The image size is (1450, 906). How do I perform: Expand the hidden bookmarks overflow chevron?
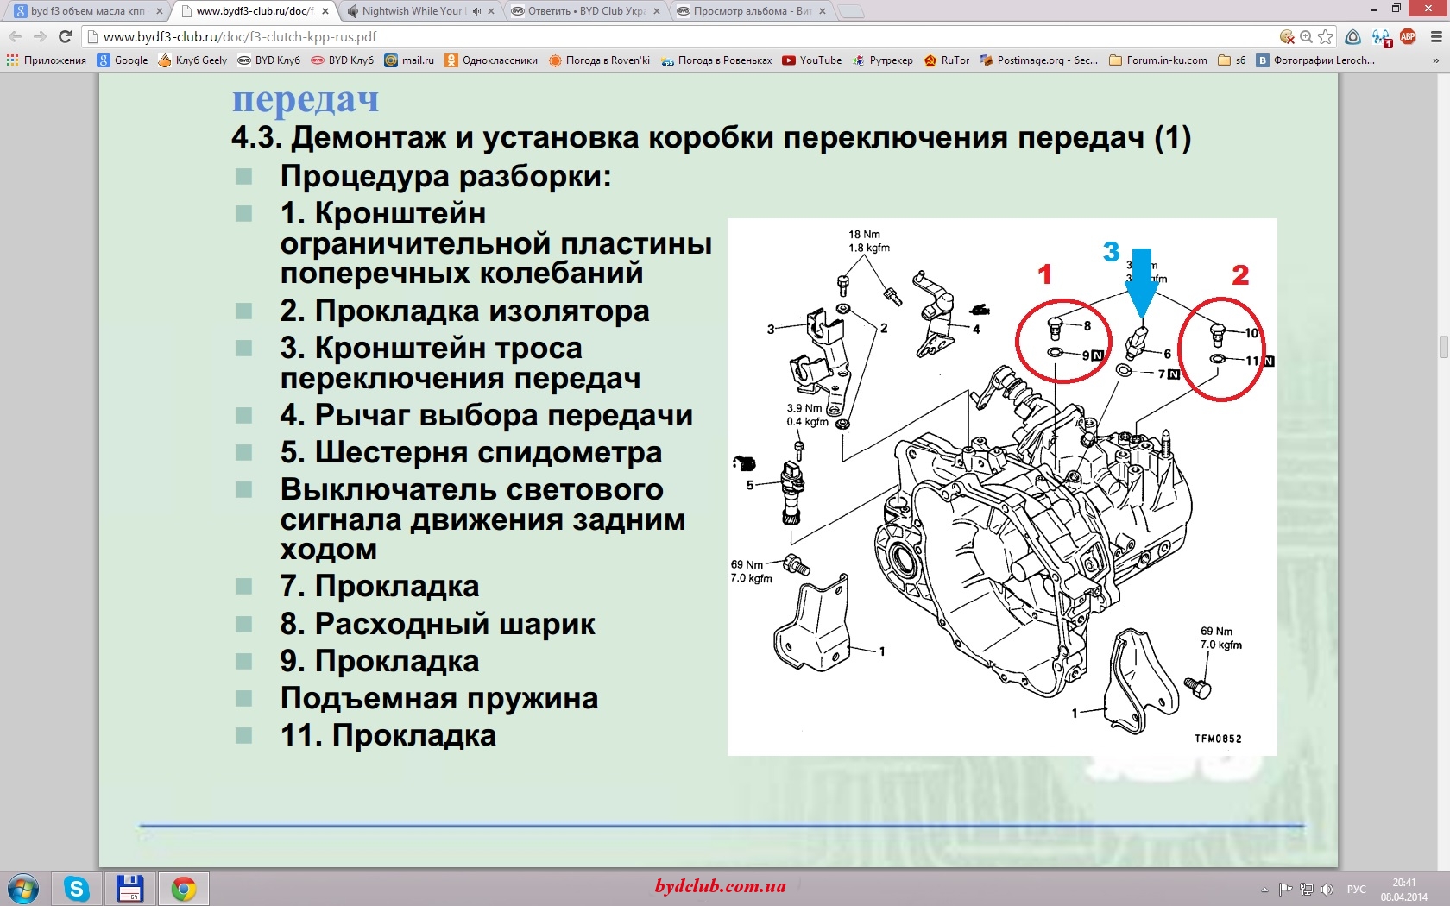pos(1436,60)
